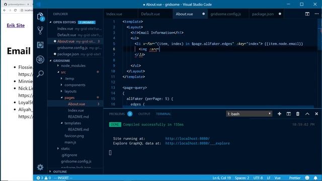Open the PROBLEMS panel tab
The image size is (322, 181).
[x=117, y=114]
